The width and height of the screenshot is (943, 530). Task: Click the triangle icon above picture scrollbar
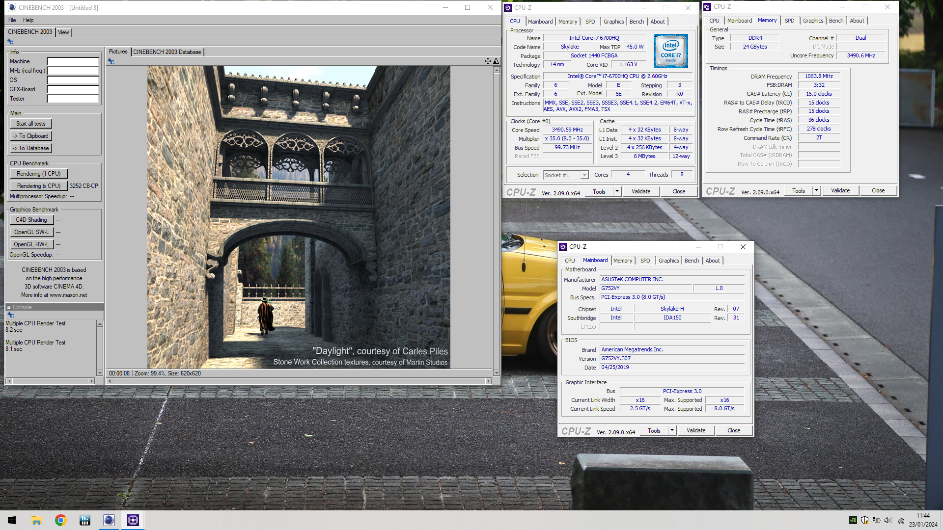point(496,61)
